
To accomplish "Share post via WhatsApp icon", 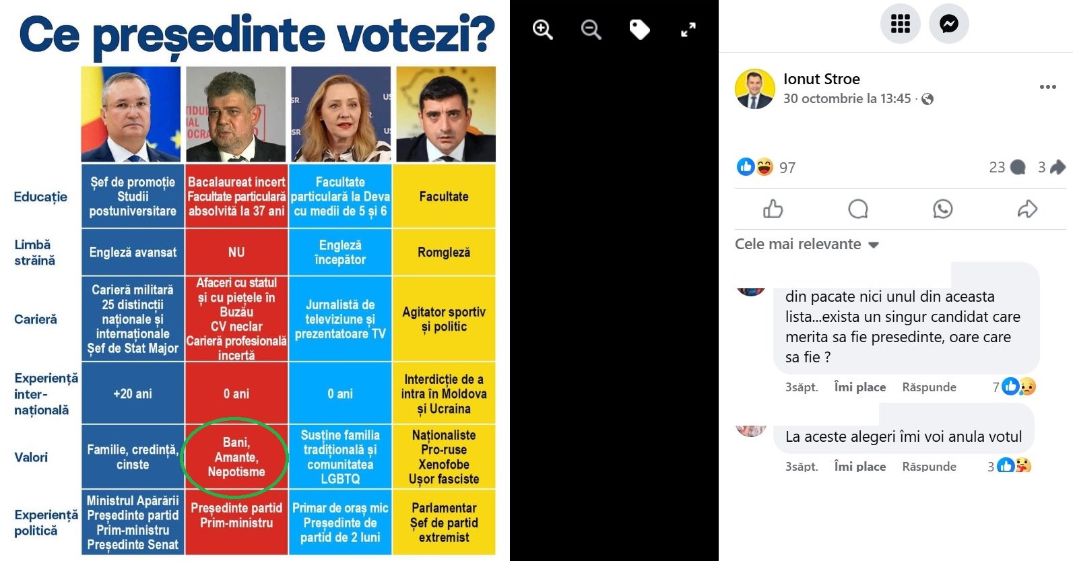I will click(x=942, y=209).
